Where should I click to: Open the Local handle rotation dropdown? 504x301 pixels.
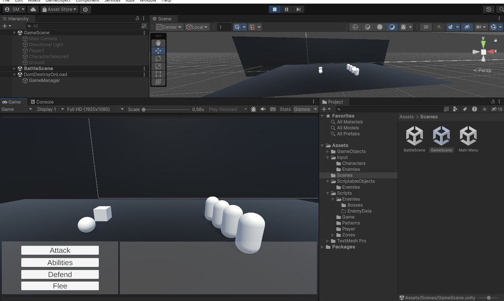pyautogui.click(x=198, y=27)
